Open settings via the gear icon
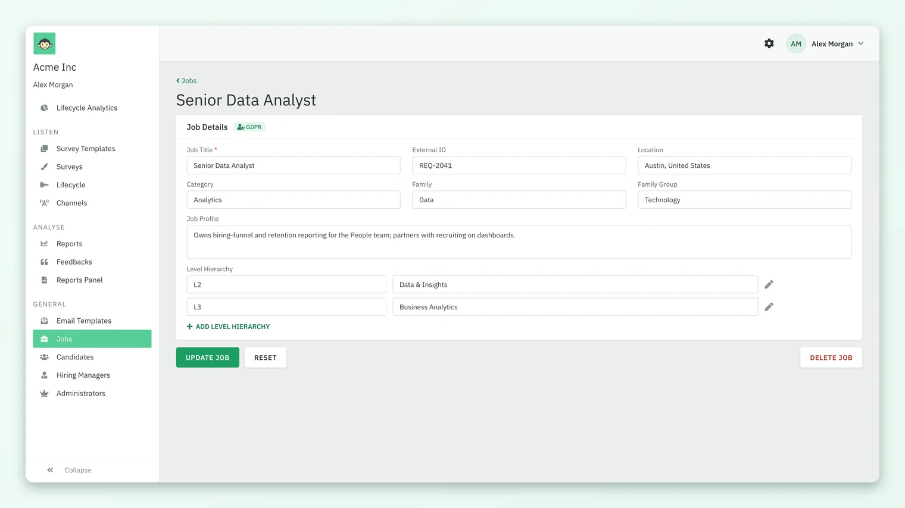Image resolution: width=905 pixels, height=508 pixels. coord(769,43)
